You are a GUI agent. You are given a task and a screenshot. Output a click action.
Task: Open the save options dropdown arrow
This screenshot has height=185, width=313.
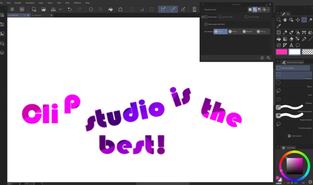(60, 9)
